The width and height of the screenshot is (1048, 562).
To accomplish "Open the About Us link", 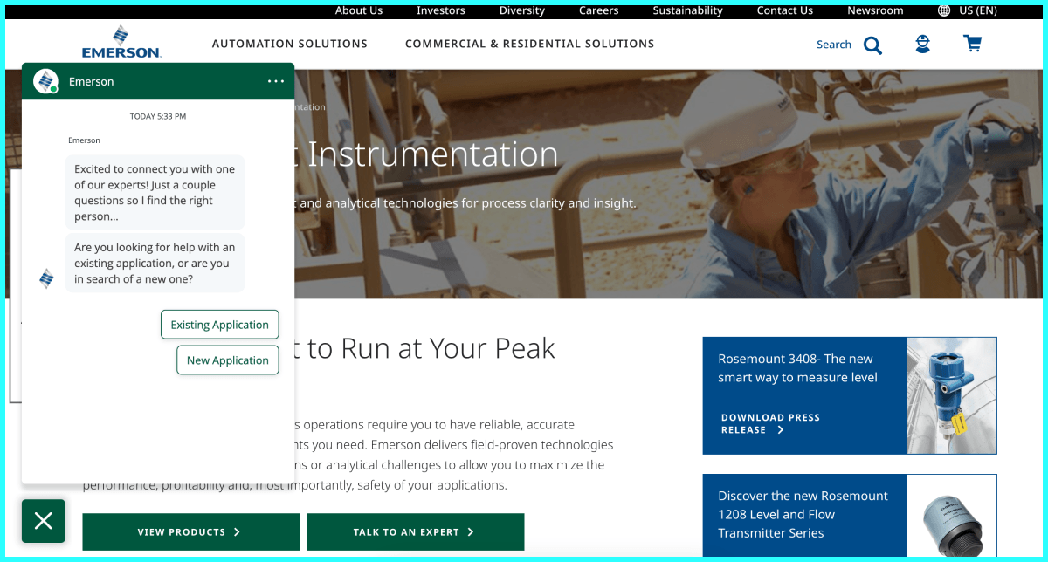I will (358, 10).
